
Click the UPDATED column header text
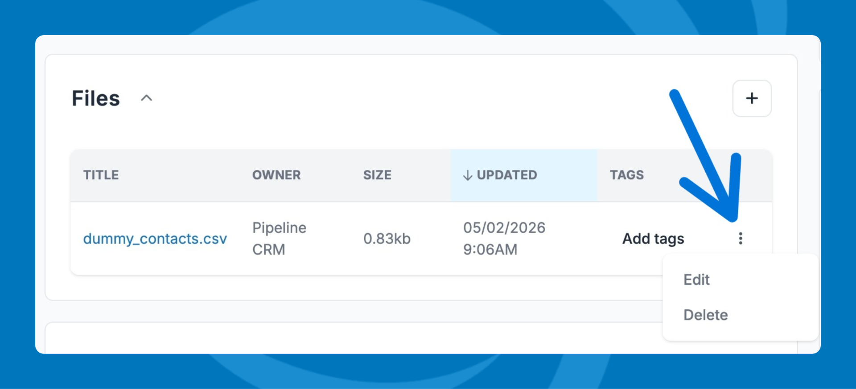tap(507, 175)
